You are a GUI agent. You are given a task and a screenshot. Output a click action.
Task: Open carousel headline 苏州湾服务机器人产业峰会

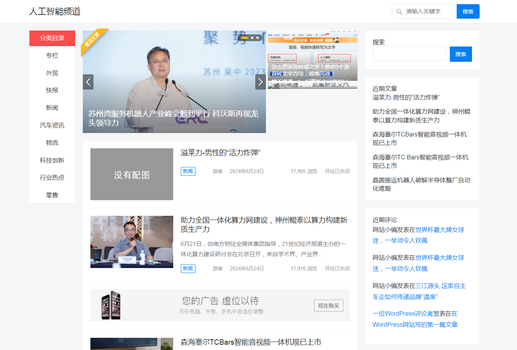[173, 118]
